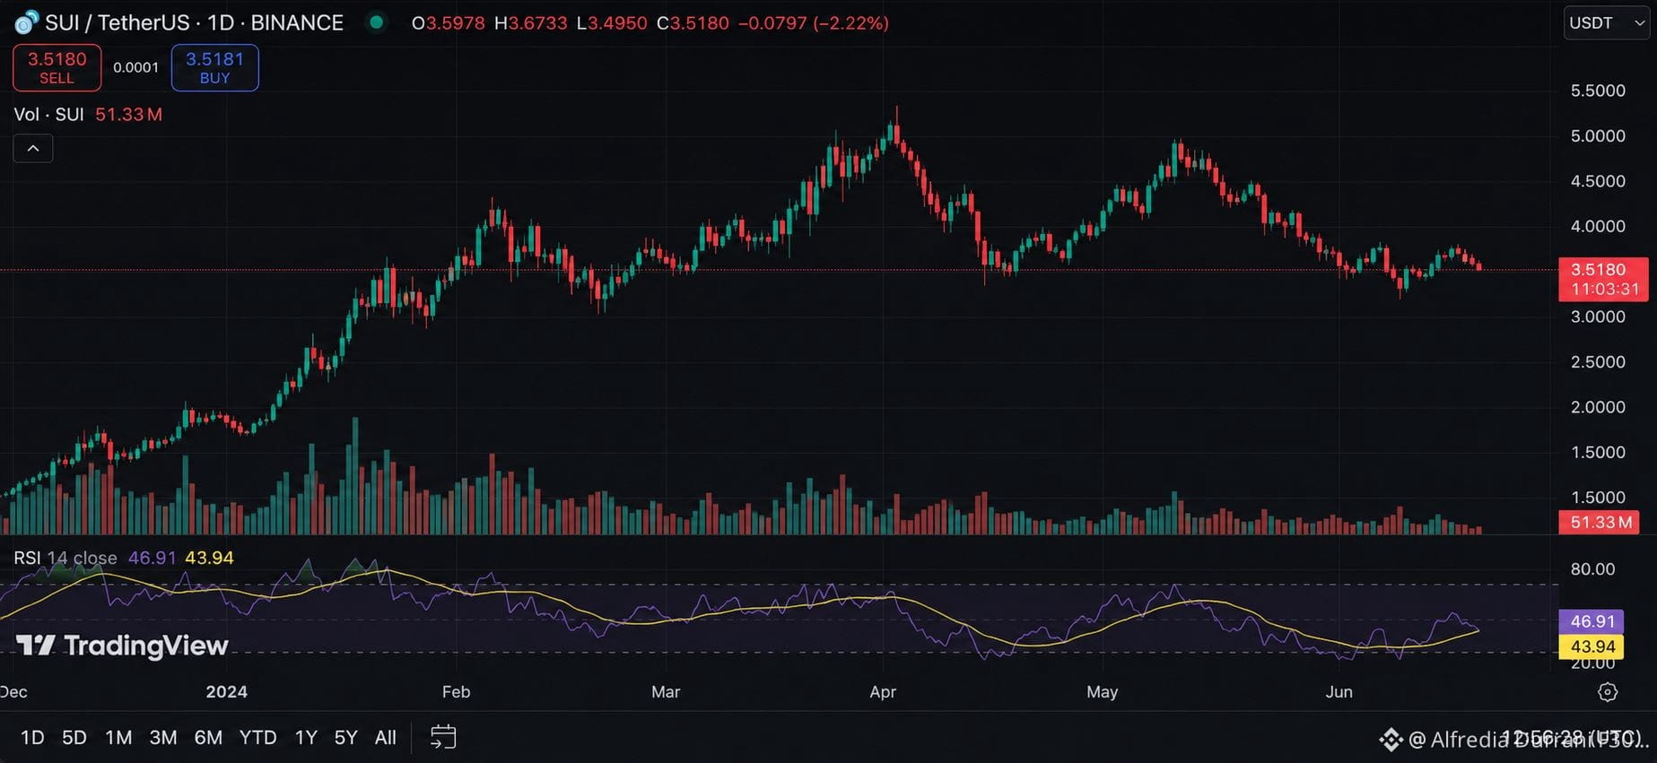The height and width of the screenshot is (763, 1657).
Task: Select the All date range
Action: (x=385, y=737)
